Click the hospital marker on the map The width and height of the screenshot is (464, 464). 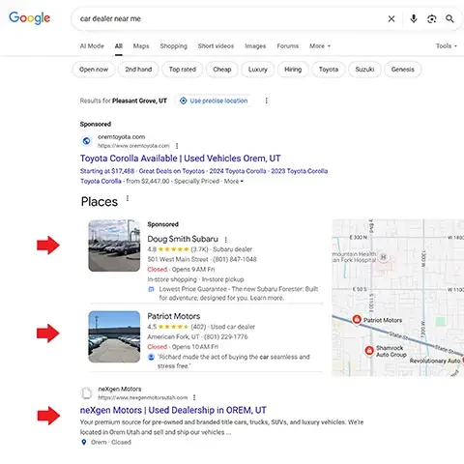coord(383,257)
